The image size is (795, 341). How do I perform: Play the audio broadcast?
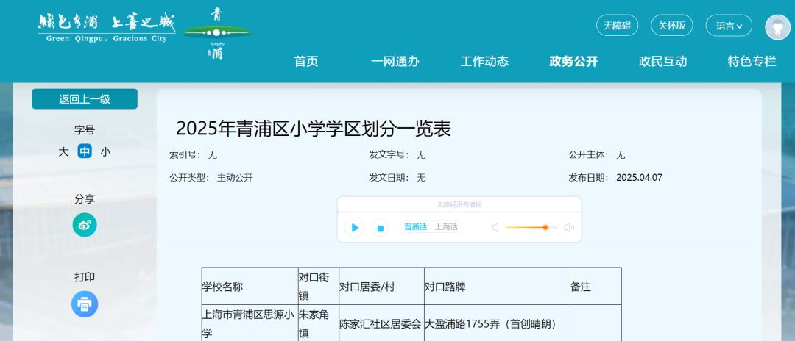click(355, 228)
